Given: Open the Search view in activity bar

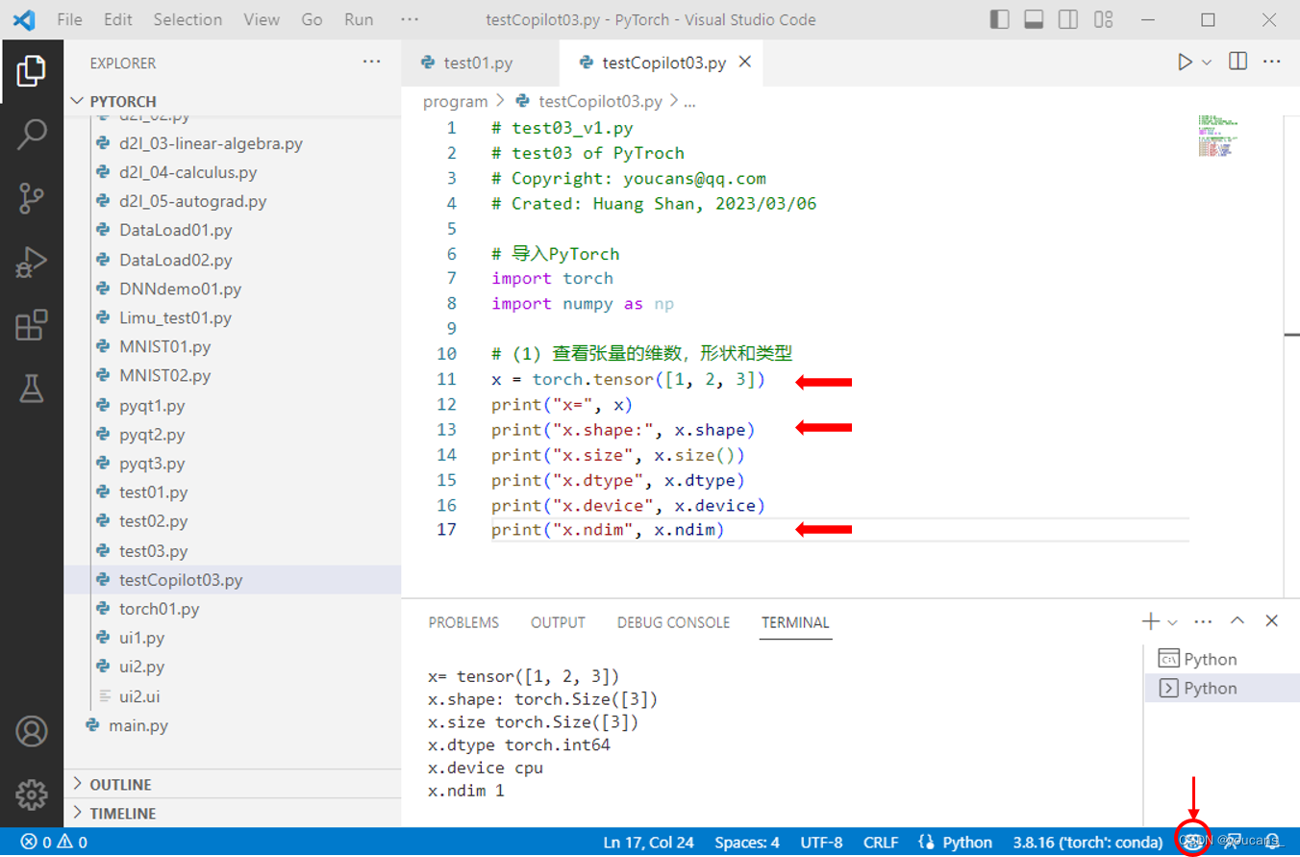Looking at the screenshot, I should pos(32,134).
